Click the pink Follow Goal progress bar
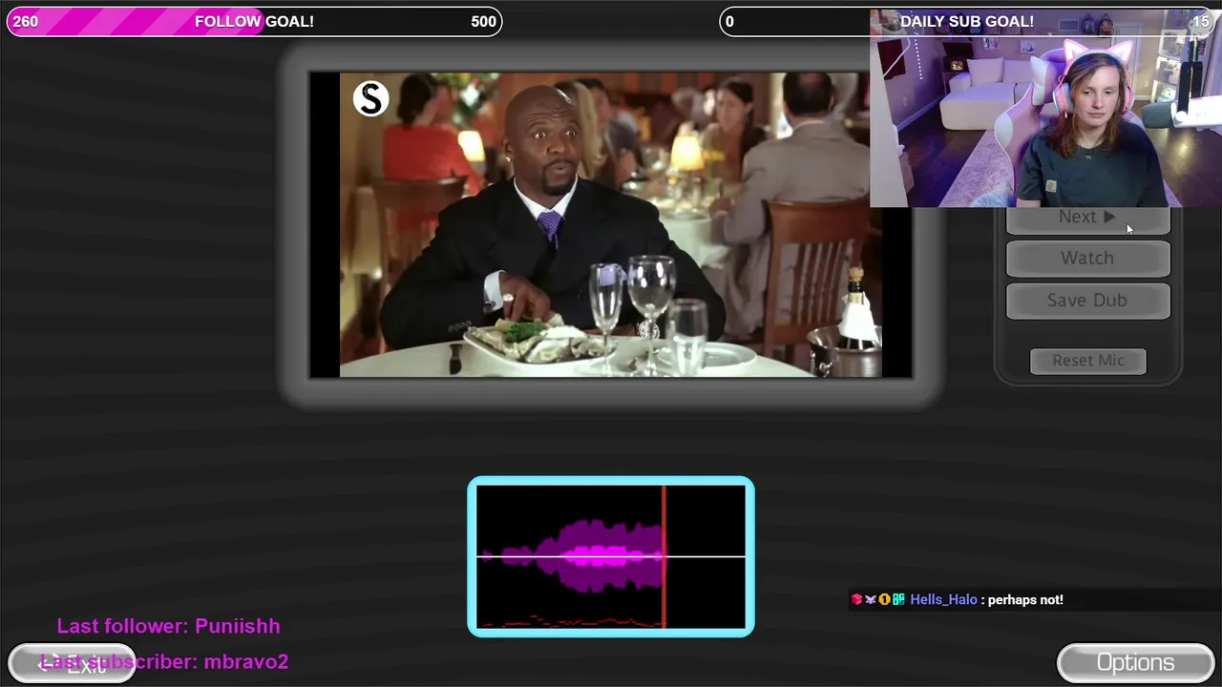1222x687 pixels. [x=254, y=21]
